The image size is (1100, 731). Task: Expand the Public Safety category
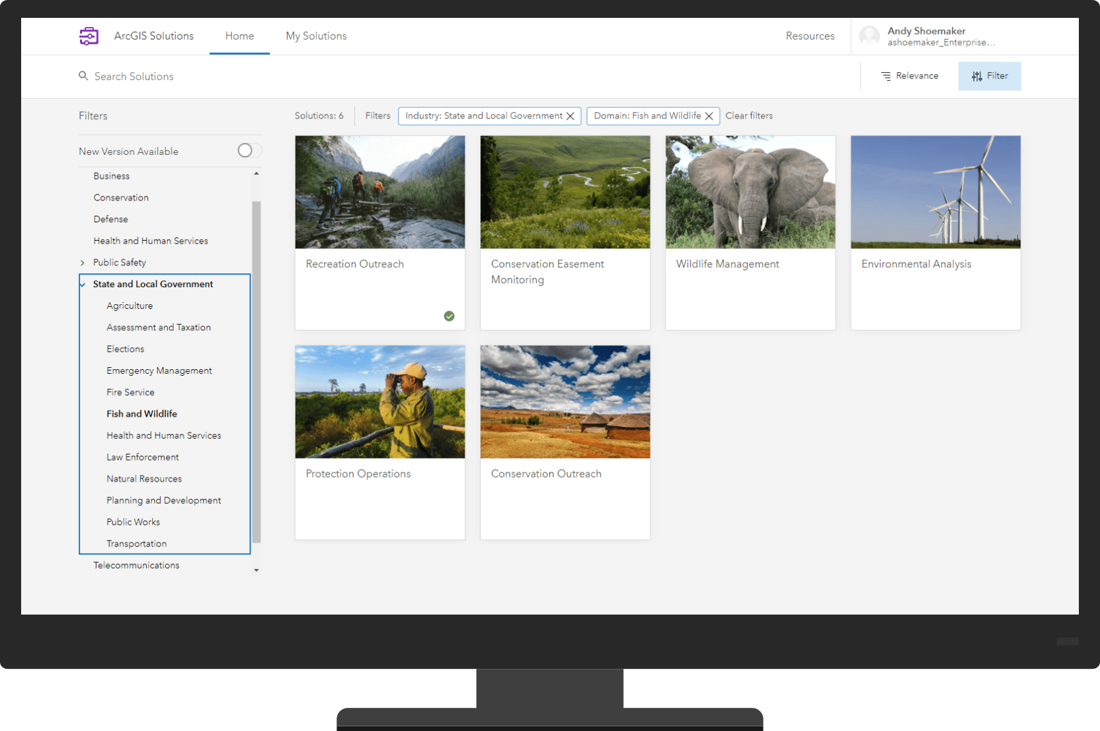coord(82,262)
